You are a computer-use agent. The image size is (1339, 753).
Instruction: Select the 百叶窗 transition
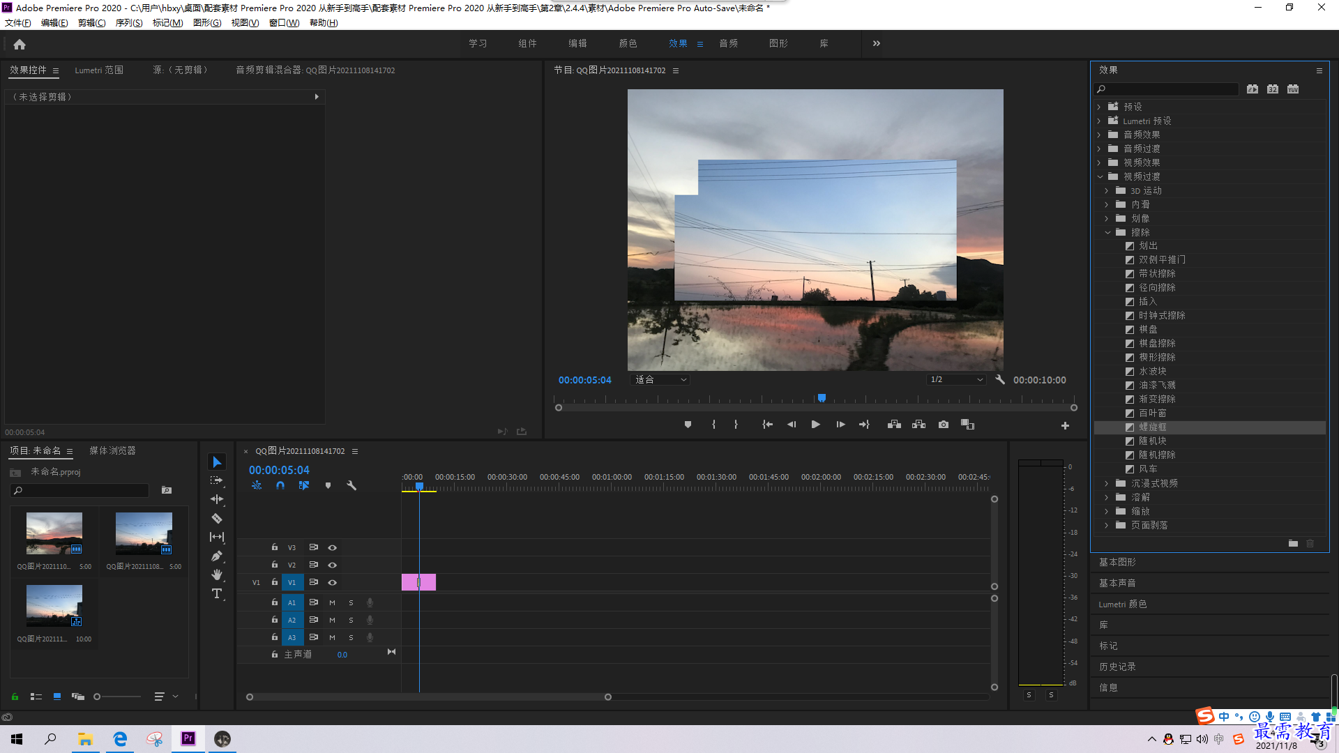1152,413
